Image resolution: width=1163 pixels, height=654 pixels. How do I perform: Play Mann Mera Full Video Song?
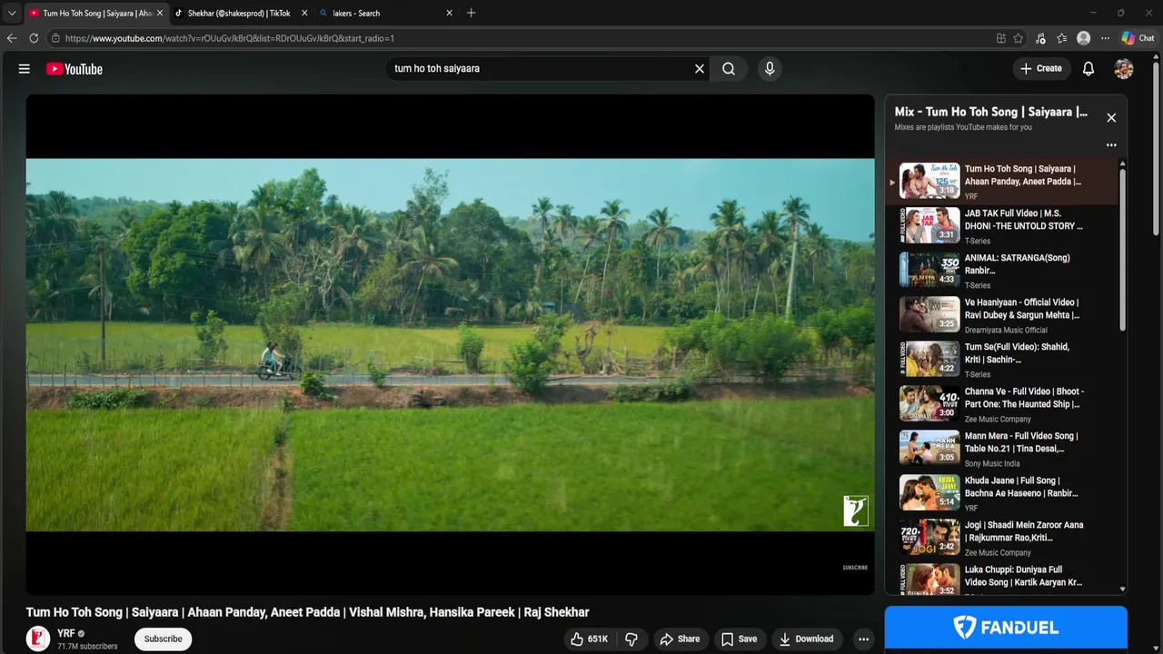point(1003,448)
